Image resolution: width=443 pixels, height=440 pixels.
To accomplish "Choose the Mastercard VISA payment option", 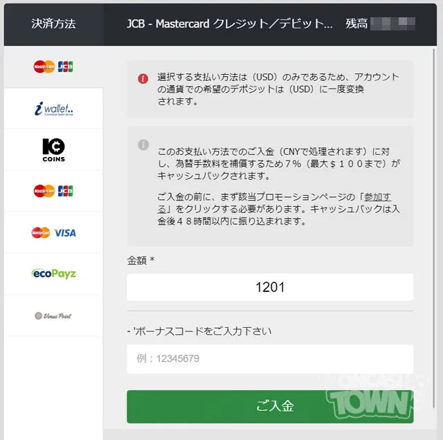I will (53, 232).
